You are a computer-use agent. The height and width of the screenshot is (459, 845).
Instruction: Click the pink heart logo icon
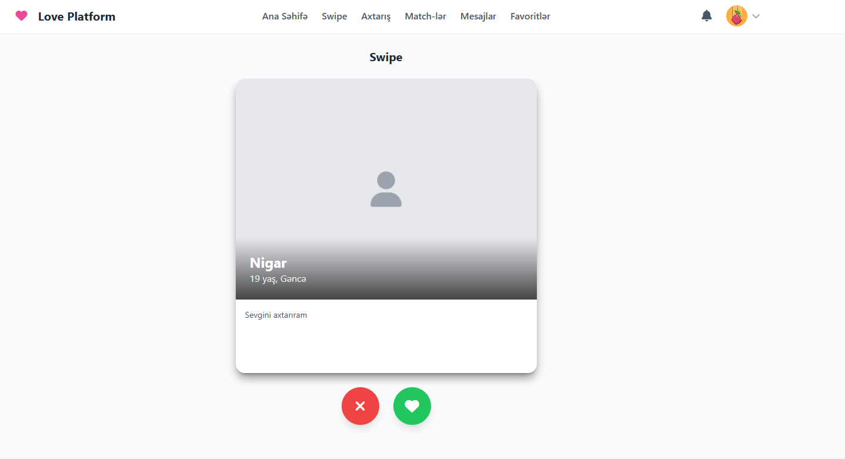click(21, 16)
